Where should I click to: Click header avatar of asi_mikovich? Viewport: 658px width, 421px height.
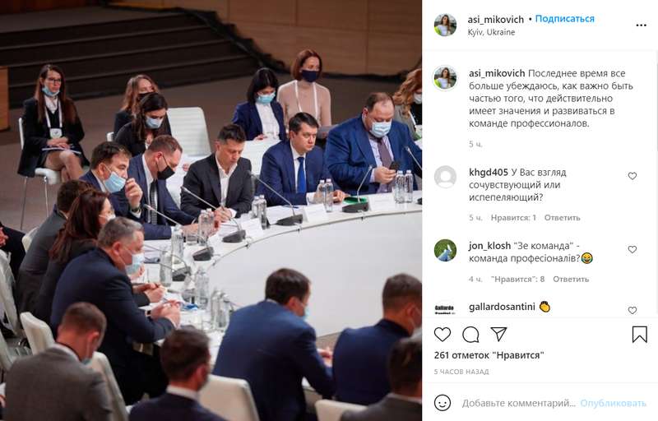(x=445, y=25)
